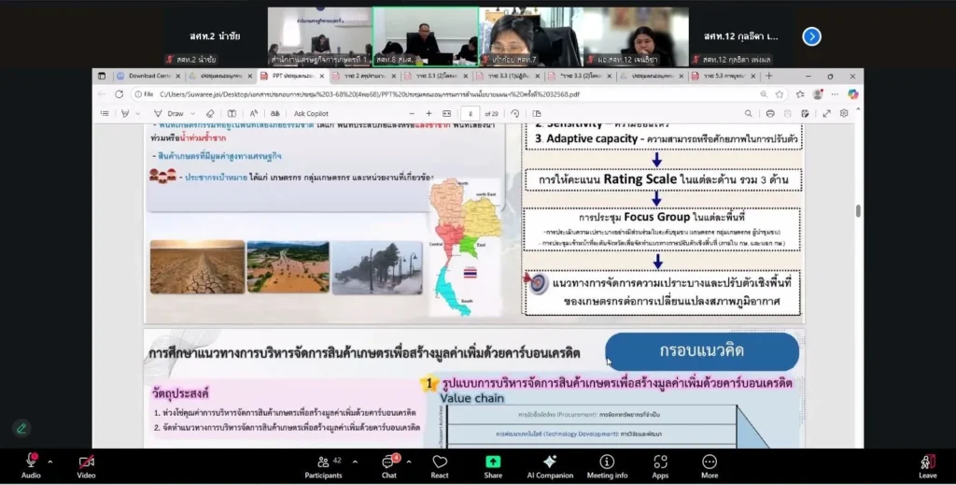Expand the arrow next to Chat
Viewport: 956px width, 485px height.
408,462
